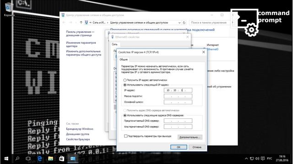Image resolution: width=293 pixels, height=164 pixels.
Task: Click the Control Panel back arrow
Action: [64, 22]
